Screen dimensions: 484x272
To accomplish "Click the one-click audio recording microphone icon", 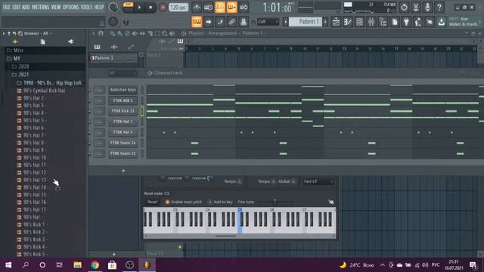I will [x=427, y=7].
